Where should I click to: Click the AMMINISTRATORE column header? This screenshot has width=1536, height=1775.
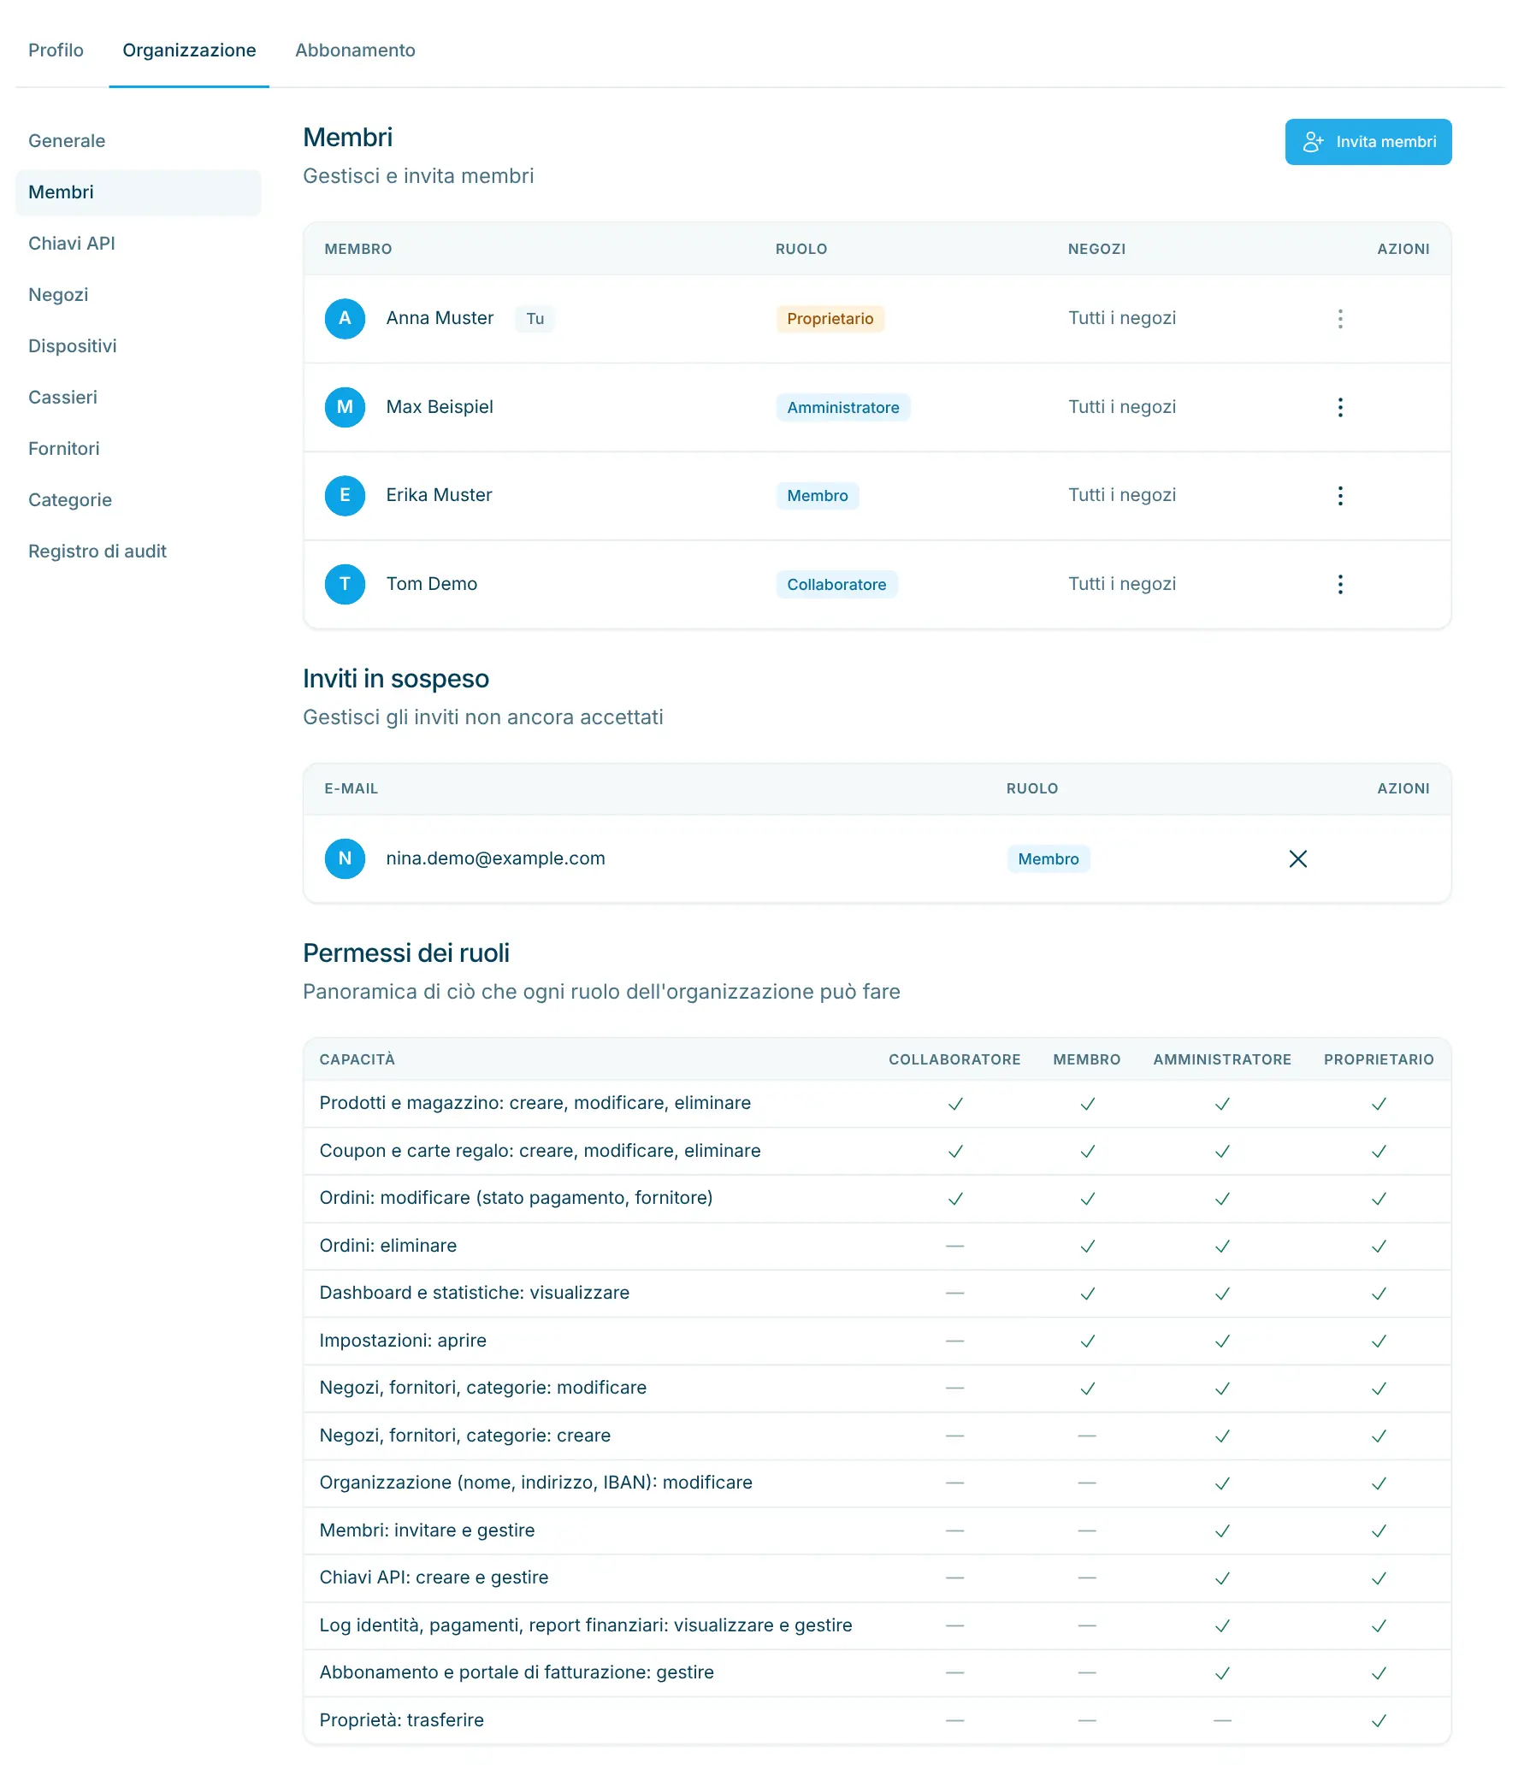[1221, 1059]
